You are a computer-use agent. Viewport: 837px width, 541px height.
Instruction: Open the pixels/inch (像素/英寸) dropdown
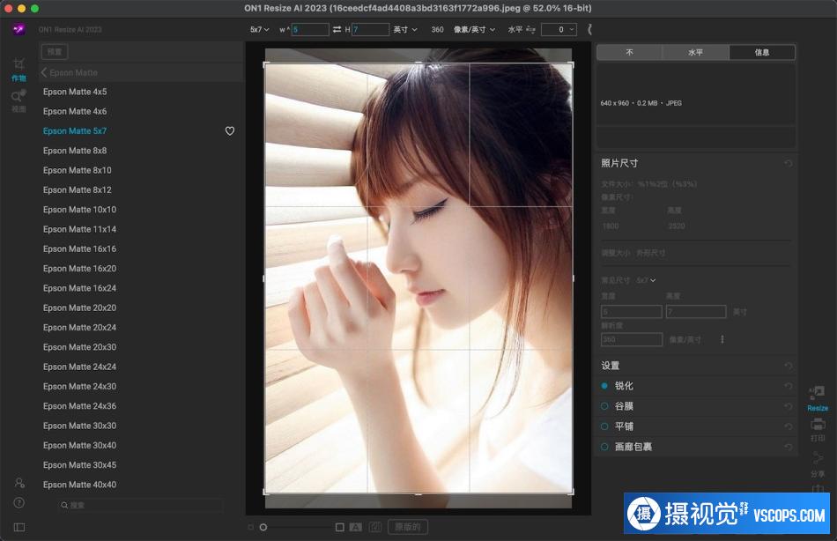click(x=474, y=29)
